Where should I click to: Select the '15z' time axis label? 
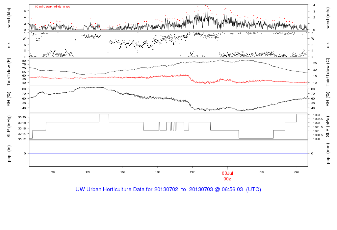[x=122, y=172]
